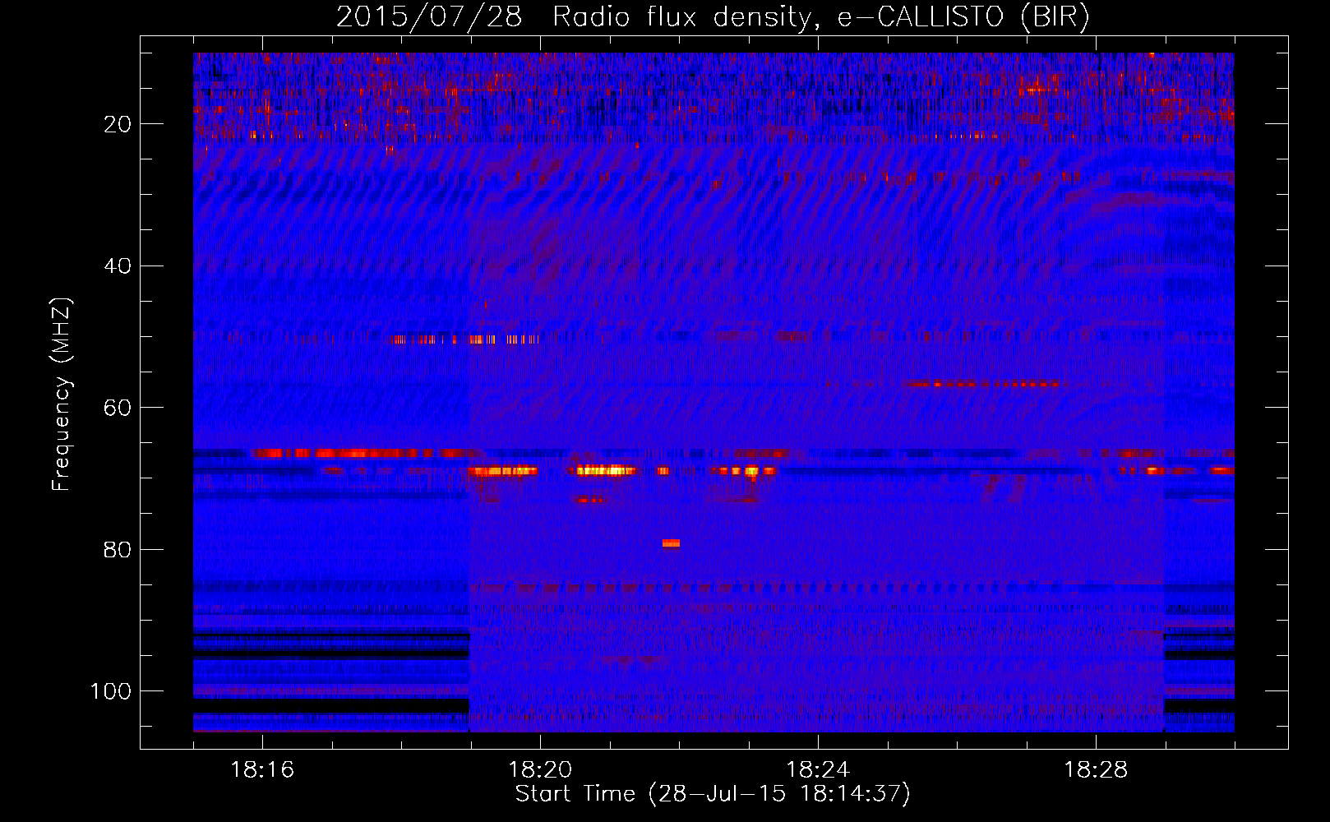Click the 'Start Time (28-Jul-15 18:14:37)' label
The height and width of the screenshot is (822, 1330).
tap(713, 794)
